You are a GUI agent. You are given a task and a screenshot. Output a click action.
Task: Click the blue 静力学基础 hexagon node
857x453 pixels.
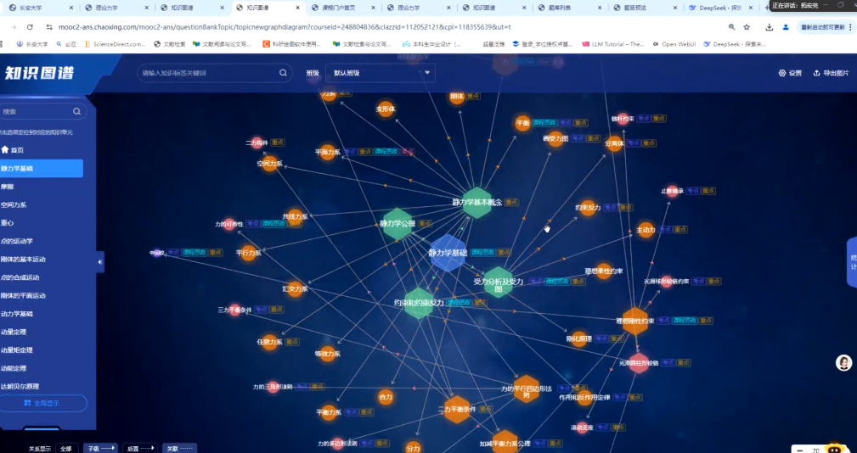pyautogui.click(x=446, y=253)
